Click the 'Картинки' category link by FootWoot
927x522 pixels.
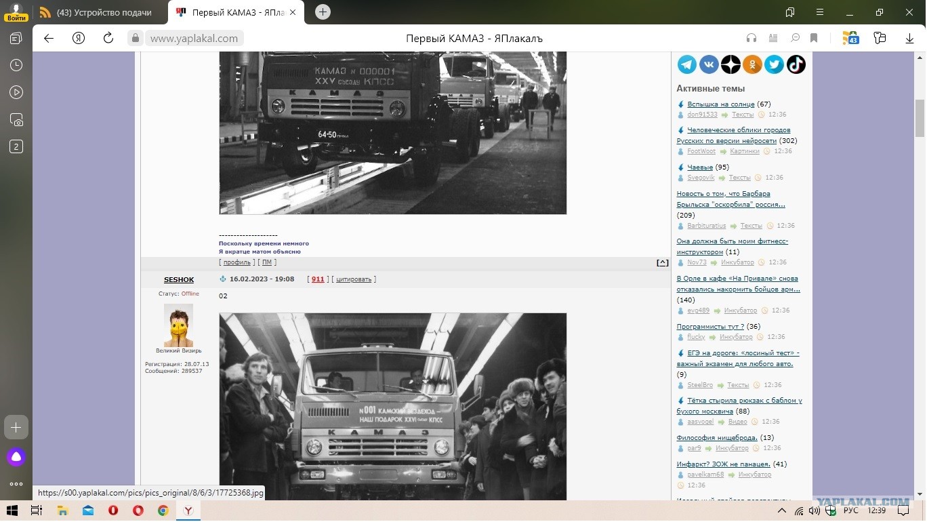(745, 151)
